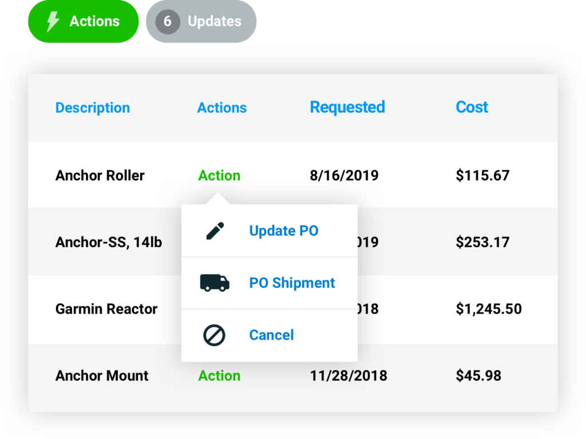Pick Cancel in the action menu
This screenshot has width=586, height=439.
pos(271,335)
